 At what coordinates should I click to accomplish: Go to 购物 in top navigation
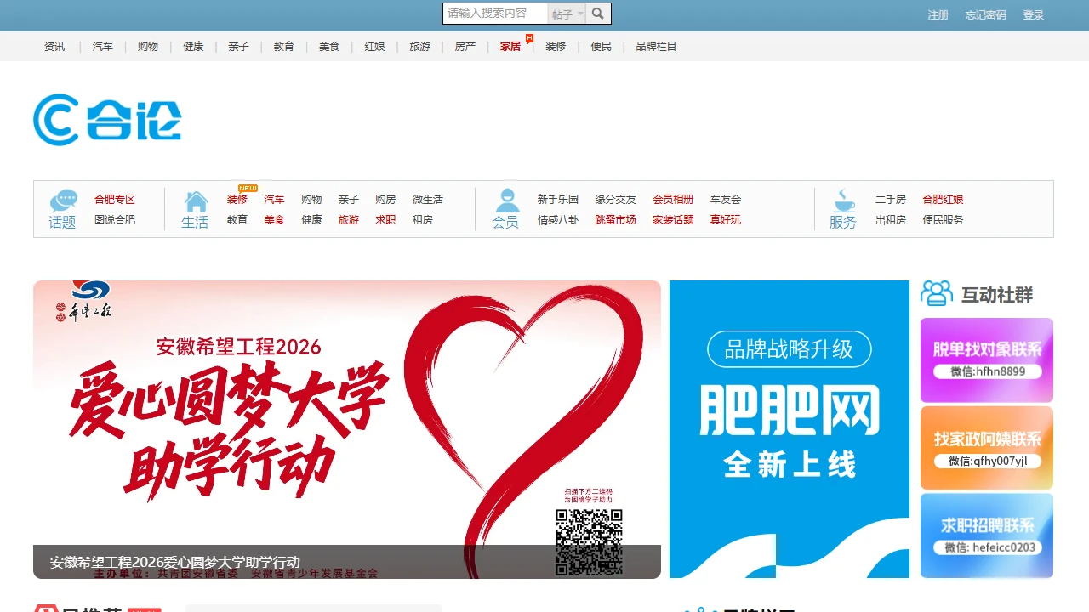[x=148, y=47]
